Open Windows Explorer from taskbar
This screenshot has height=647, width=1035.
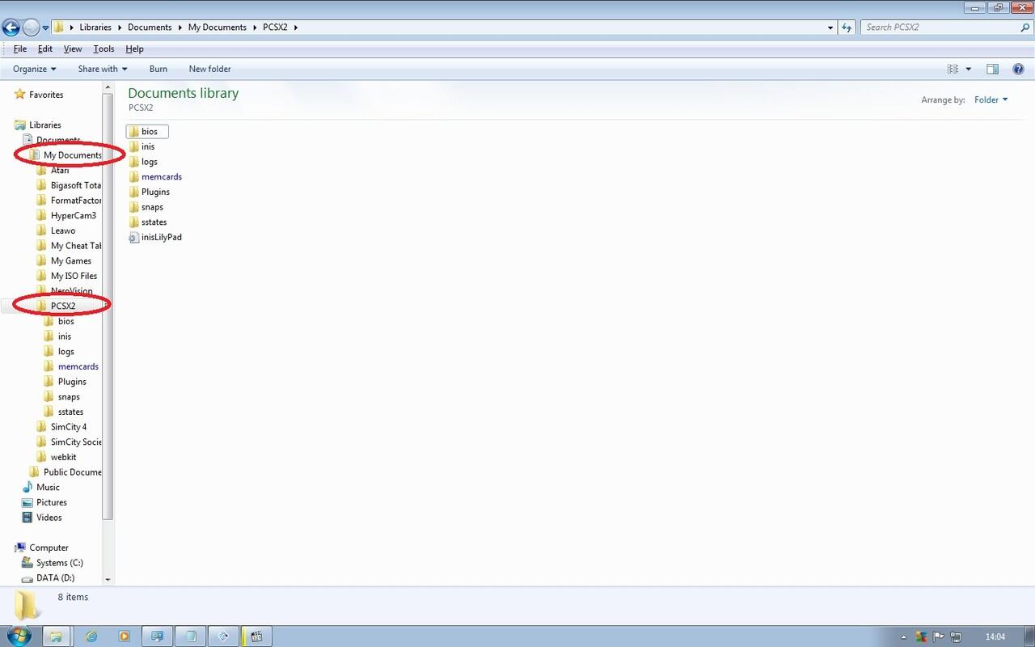(56, 636)
